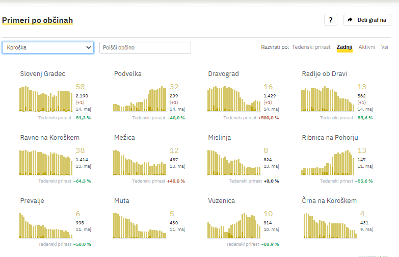
Task: Open the Ravne na Koroškem chart
Action: coord(46,162)
